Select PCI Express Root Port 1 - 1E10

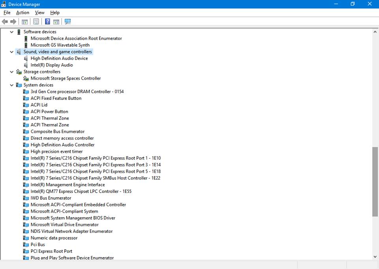[x=96, y=158]
